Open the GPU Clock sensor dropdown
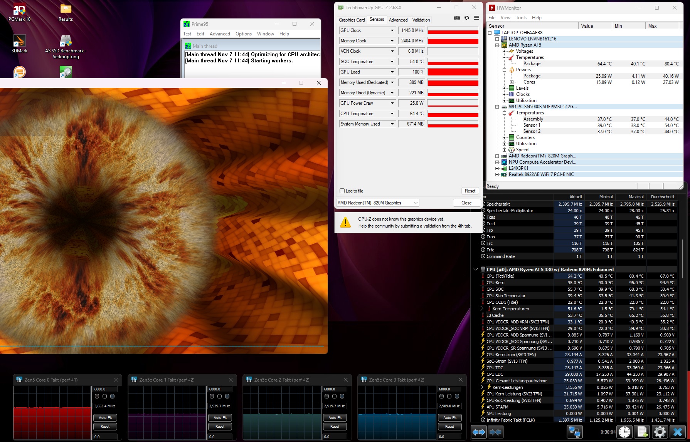The height and width of the screenshot is (442, 690). point(392,30)
